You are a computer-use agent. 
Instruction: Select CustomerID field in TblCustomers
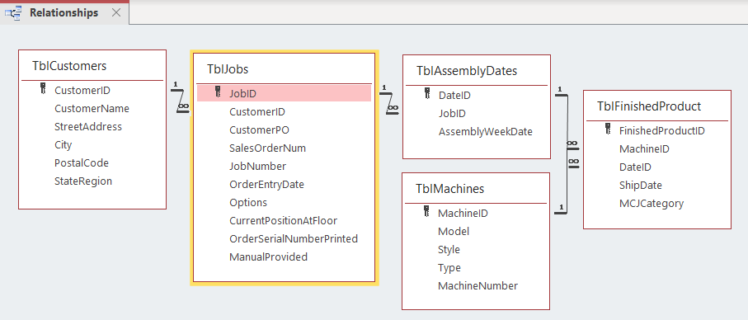click(x=82, y=90)
